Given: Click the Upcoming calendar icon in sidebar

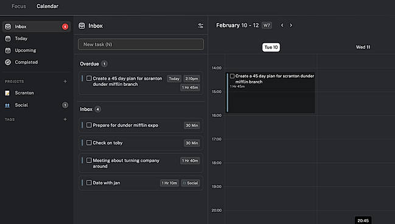Looking at the screenshot, I should 8,50.
